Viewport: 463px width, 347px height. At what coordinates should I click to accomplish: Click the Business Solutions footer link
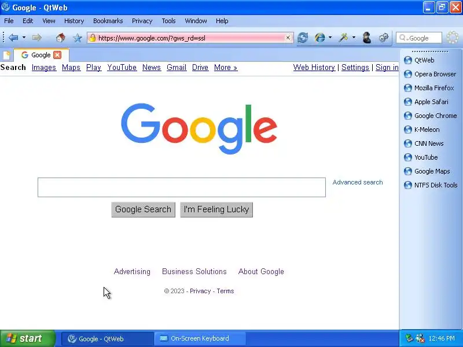click(x=194, y=271)
